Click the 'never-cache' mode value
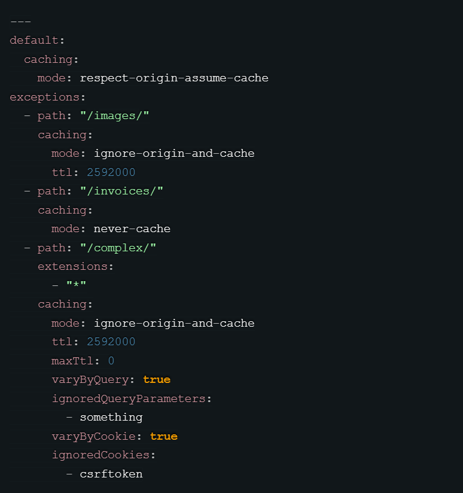This screenshot has width=463, height=493. (x=132, y=229)
